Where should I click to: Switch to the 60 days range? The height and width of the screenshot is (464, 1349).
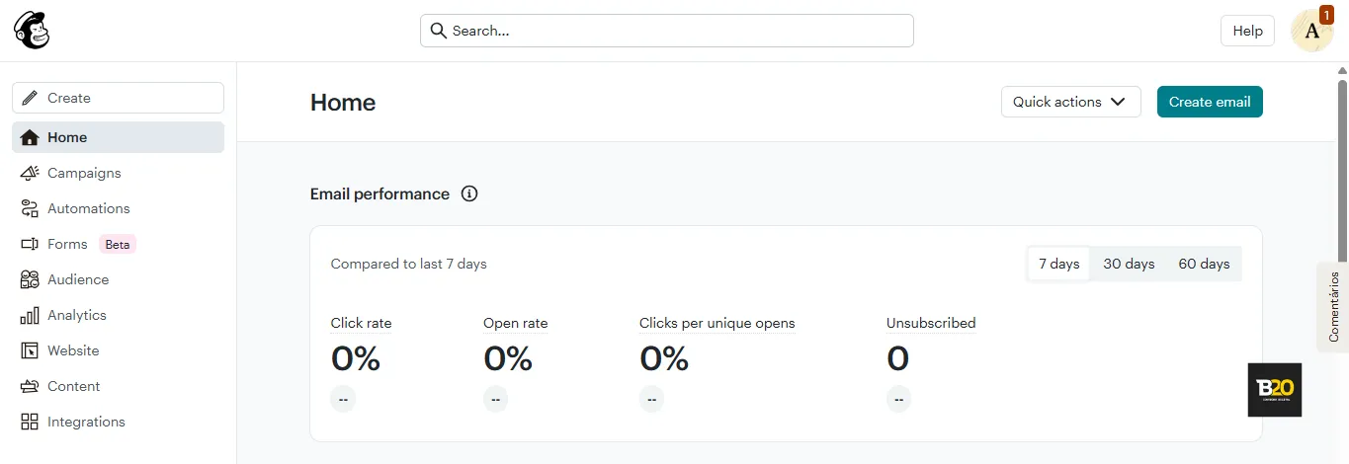pyautogui.click(x=1204, y=264)
